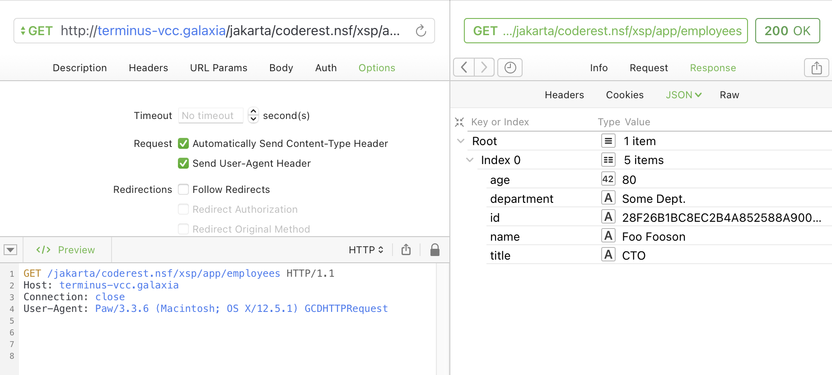Click the lock icon in the preview bar
This screenshot has width=832, height=375.
pyautogui.click(x=435, y=250)
